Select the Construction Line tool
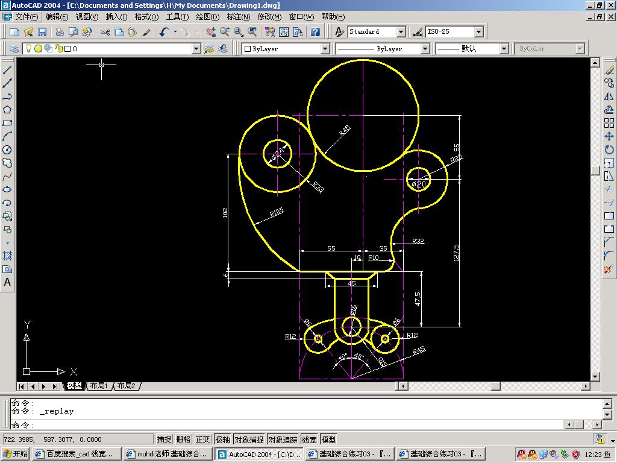This screenshot has height=463, width=617. 7,83
